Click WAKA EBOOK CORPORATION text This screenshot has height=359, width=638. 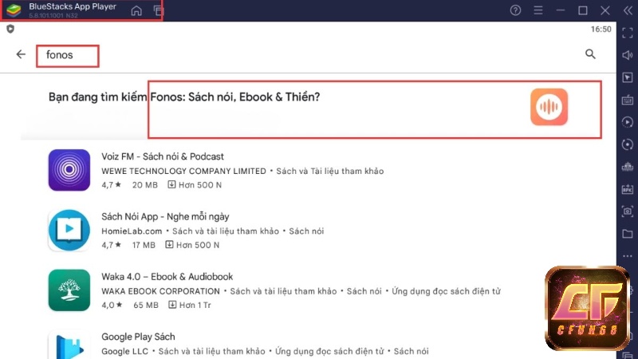[161, 291]
